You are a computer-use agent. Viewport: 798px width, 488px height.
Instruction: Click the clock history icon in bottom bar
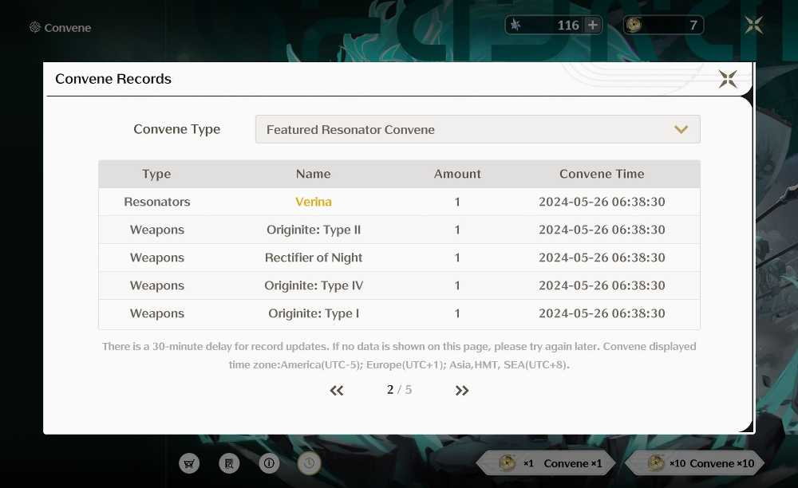[x=309, y=463]
